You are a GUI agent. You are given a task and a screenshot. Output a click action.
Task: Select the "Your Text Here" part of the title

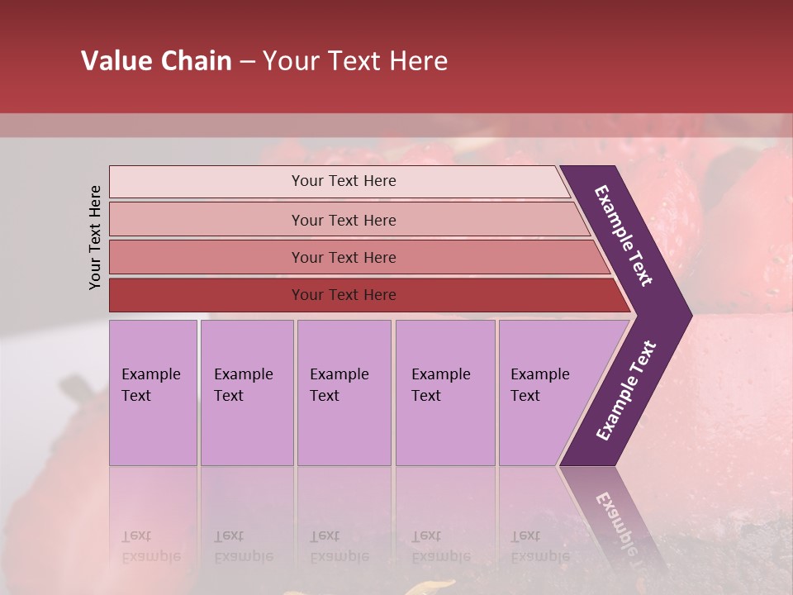pos(355,61)
